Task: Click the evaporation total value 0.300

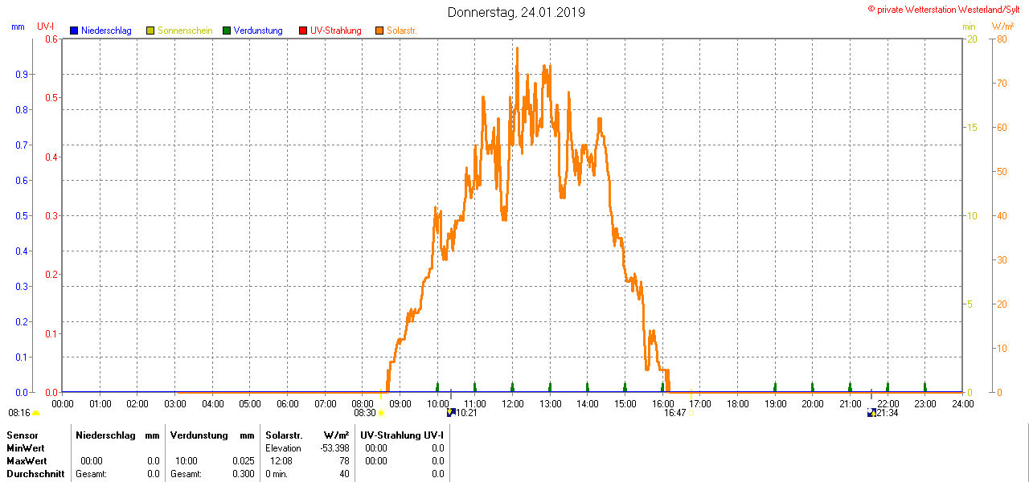Action: point(243,474)
